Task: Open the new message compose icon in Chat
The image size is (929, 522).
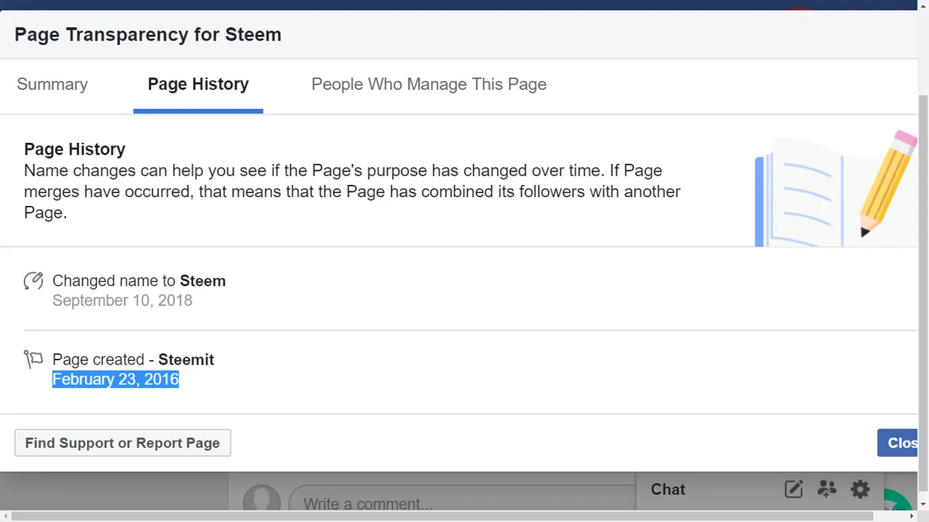Action: click(794, 489)
